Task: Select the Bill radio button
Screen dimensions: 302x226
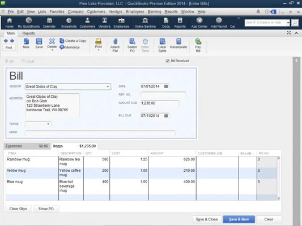Action: click(x=7, y=61)
